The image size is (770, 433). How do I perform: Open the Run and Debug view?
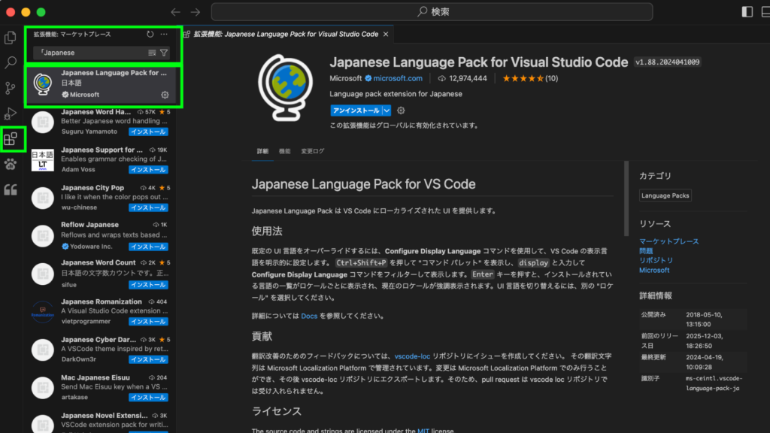pos(11,114)
